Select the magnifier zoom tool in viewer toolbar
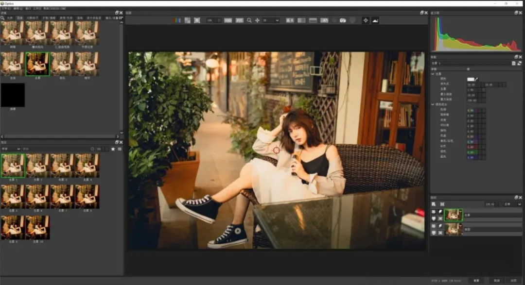 tap(249, 20)
